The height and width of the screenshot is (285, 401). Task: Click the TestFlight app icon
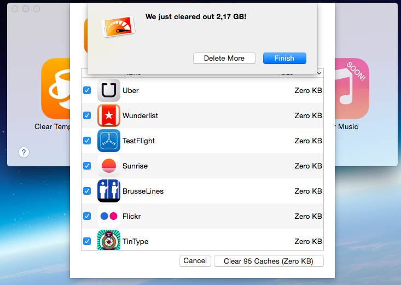tap(109, 141)
